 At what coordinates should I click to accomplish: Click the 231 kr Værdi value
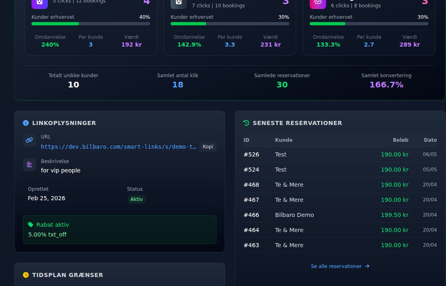pos(270,45)
